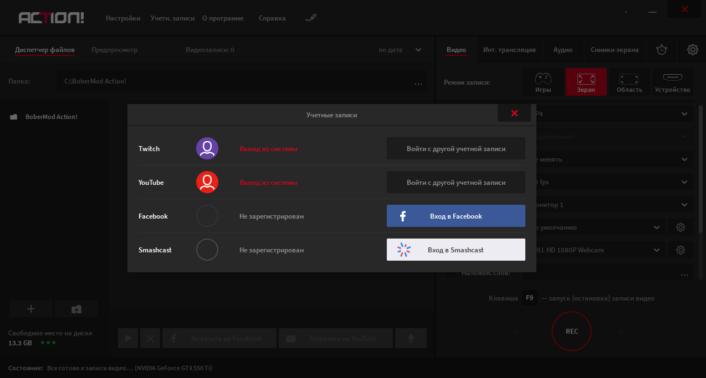This screenshot has width=706, height=378.
Task: Switch to Аудио tab
Action: coord(562,50)
